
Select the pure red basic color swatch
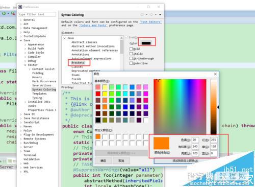point(98,93)
